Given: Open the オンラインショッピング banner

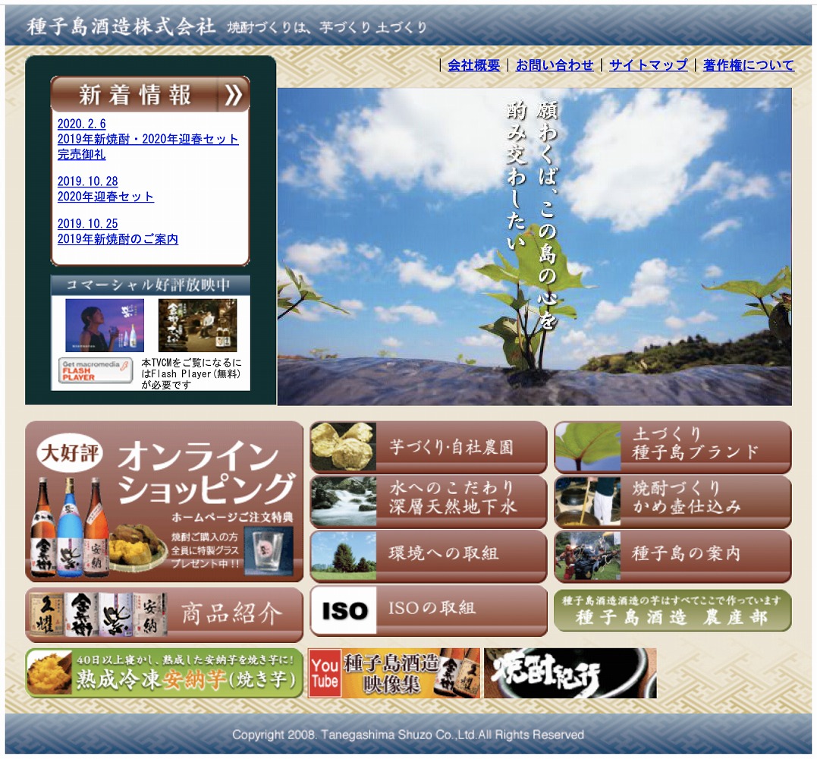Looking at the screenshot, I should coord(164,502).
